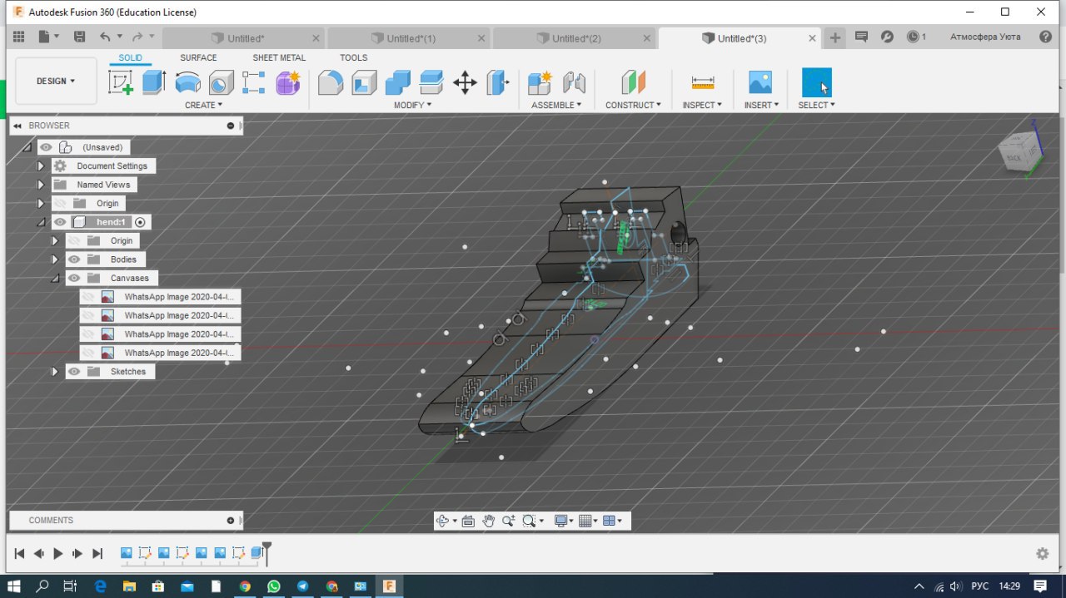1066x598 pixels.
Task: Collapse the Canvases folder
Action: click(55, 279)
